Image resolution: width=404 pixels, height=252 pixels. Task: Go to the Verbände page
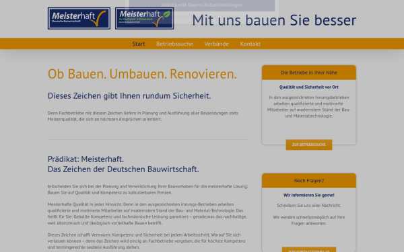(x=216, y=44)
